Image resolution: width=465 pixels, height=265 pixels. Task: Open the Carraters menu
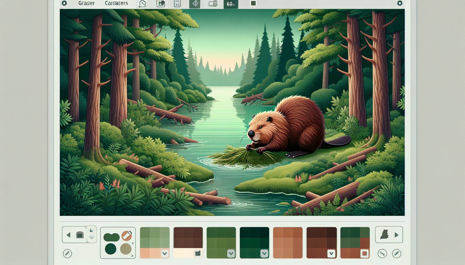[116, 3]
